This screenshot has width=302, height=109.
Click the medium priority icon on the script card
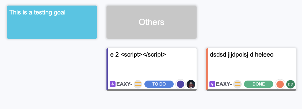(x=138, y=84)
